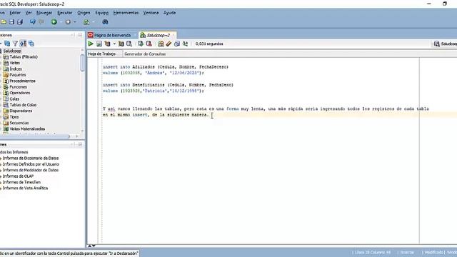Click the Rollback icon
This screenshot has height=257, width=457.
(x=149, y=44)
